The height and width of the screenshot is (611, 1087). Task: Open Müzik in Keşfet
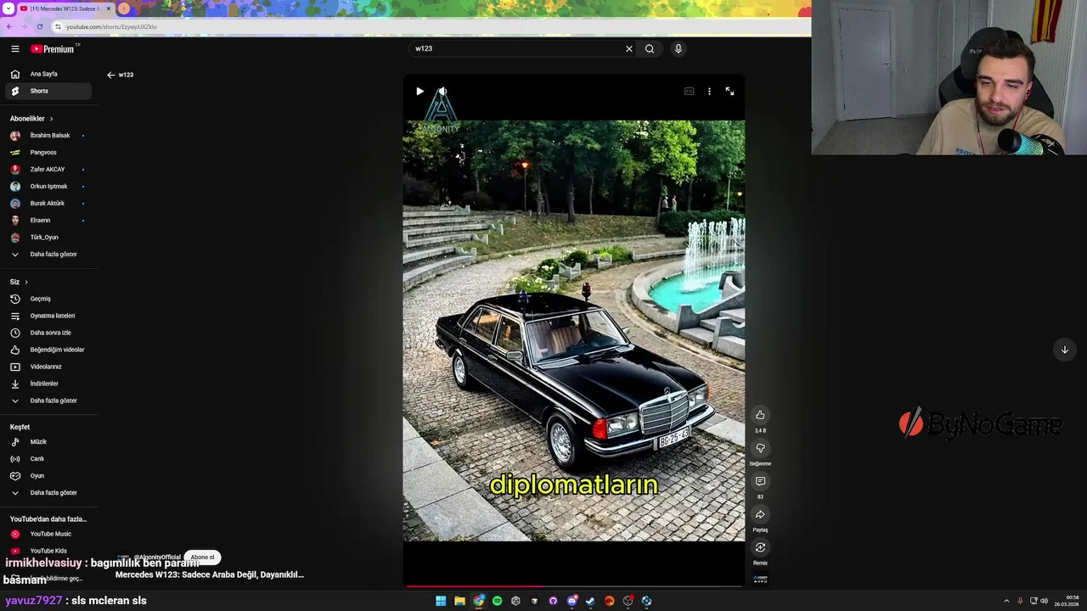pos(48,442)
